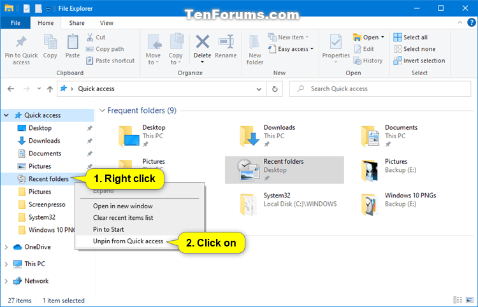This screenshot has height=307, width=478.
Task: Expand the OneDrive tree node
Action: (6, 247)
